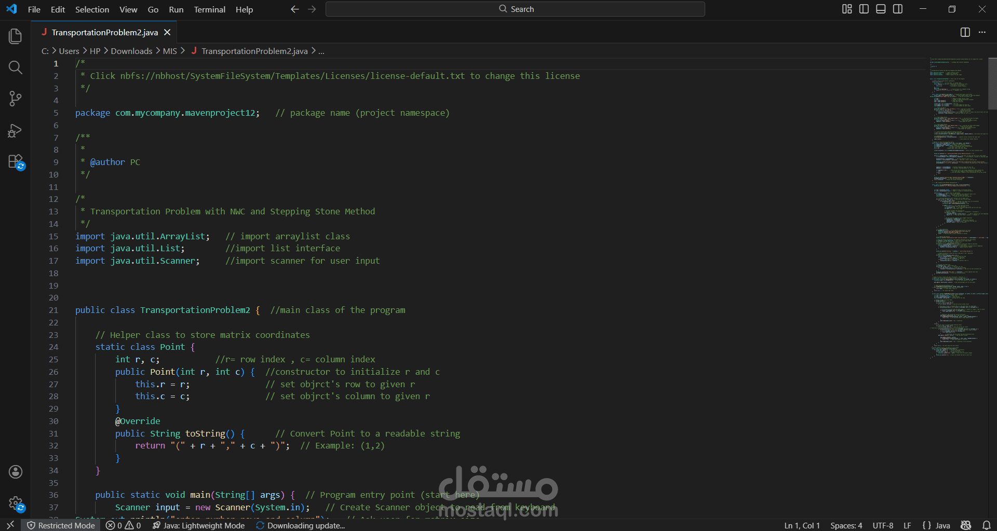Click C: in the breadcrumb path

click(45, 51)
